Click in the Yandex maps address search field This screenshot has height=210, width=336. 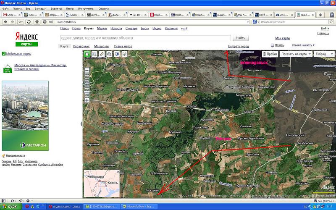(145, 38)
